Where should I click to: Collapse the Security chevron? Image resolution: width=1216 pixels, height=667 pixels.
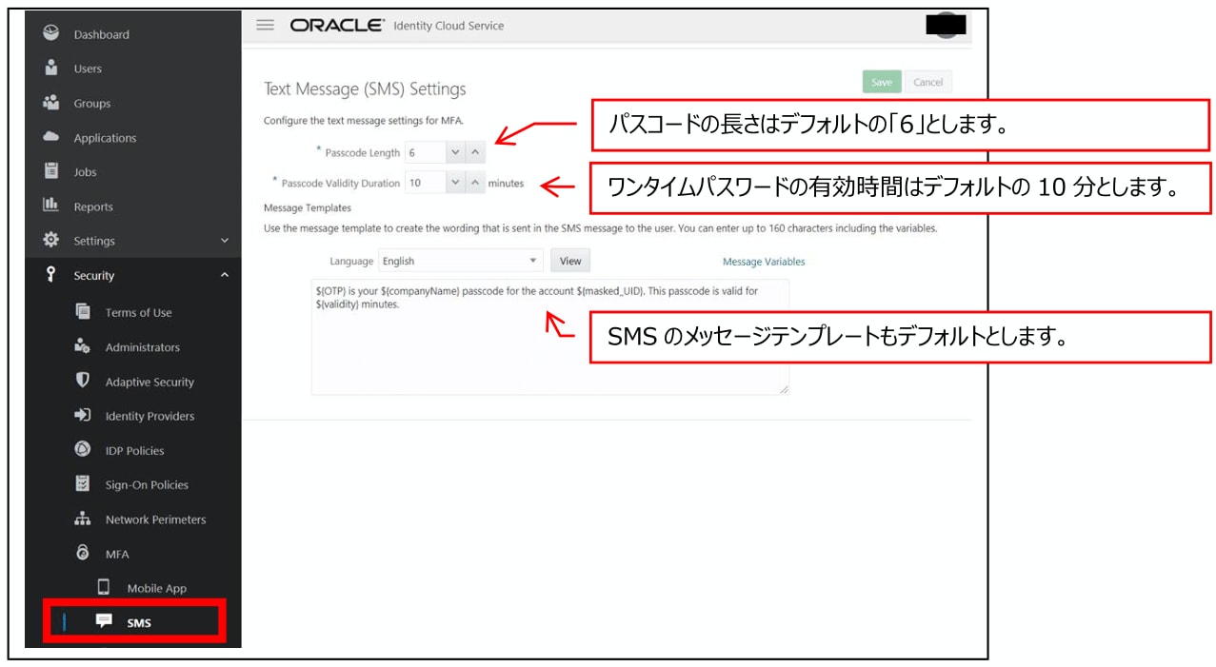(x=225, y=275)
